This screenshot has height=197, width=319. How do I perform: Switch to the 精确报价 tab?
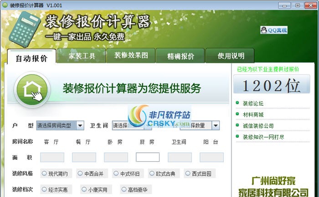(180, 56)
